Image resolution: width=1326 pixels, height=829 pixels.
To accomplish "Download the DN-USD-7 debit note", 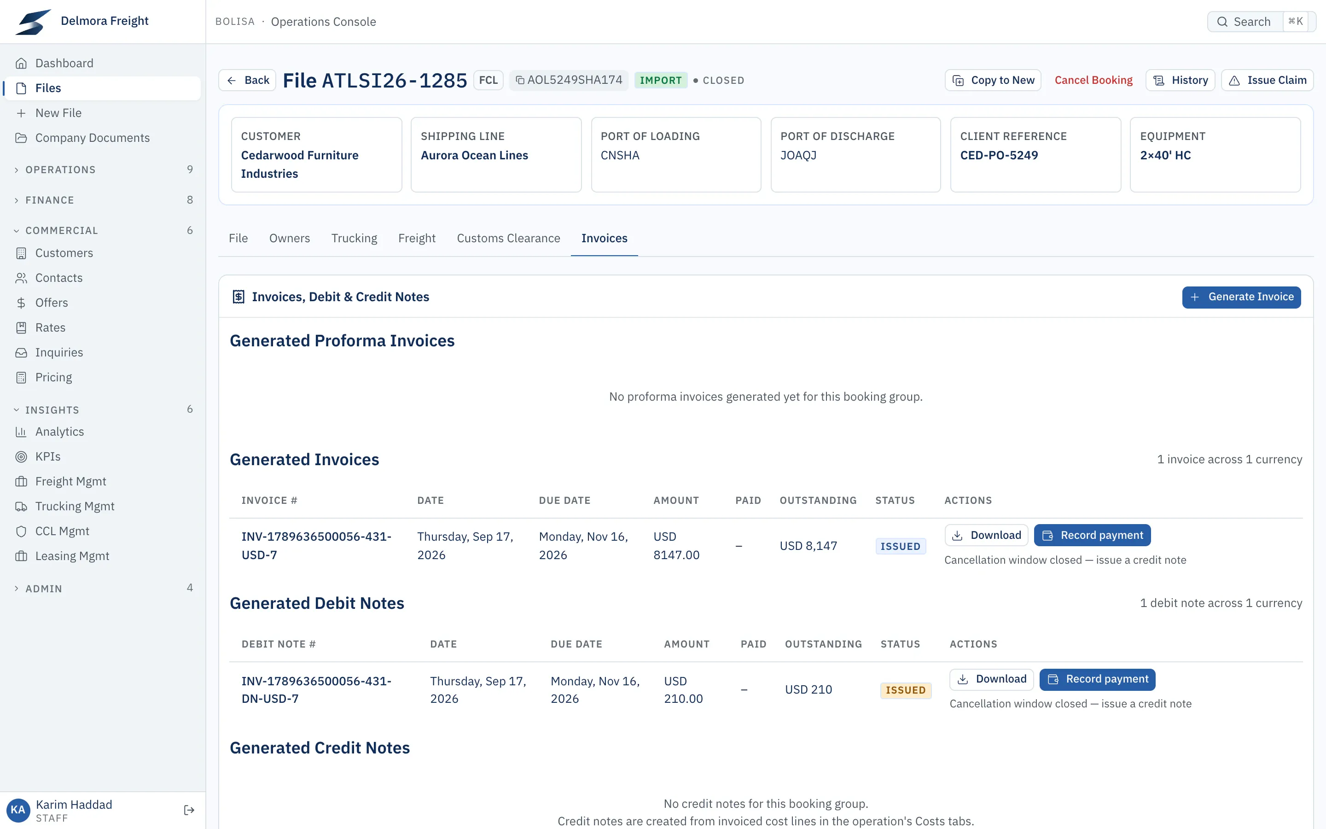I will pyautogui.click(x=991, y=679).
